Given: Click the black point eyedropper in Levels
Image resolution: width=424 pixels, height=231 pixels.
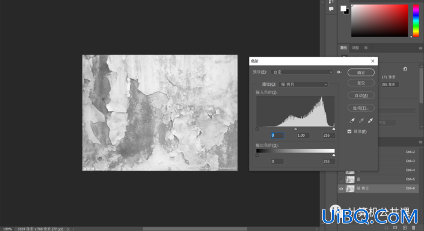Looking at the screenshot, I should tap(352, 121).
